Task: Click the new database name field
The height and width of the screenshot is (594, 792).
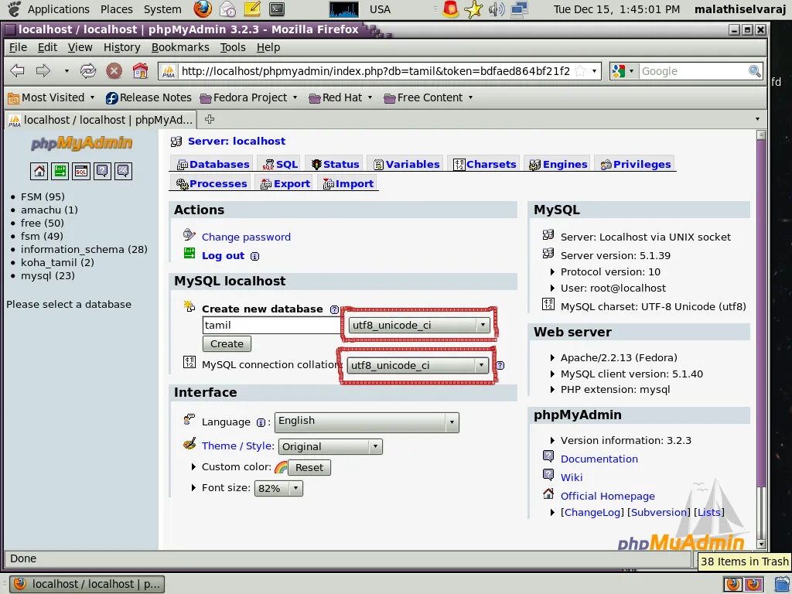Action: click(x=271, y=326)
